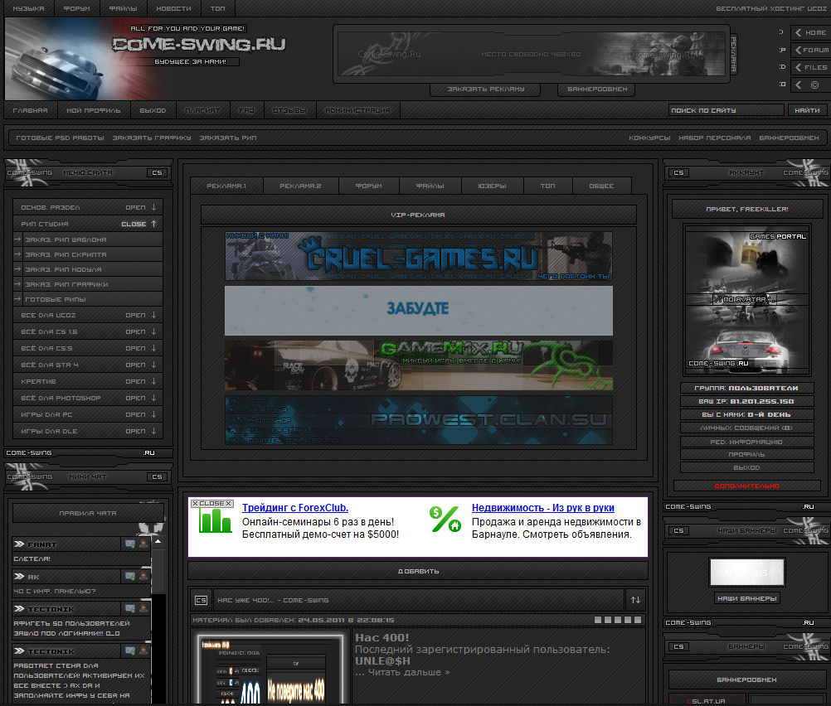Open Личных сообщений in account panel
The width and height of the screenshot is (831, 706).
[x=746, y=428]
